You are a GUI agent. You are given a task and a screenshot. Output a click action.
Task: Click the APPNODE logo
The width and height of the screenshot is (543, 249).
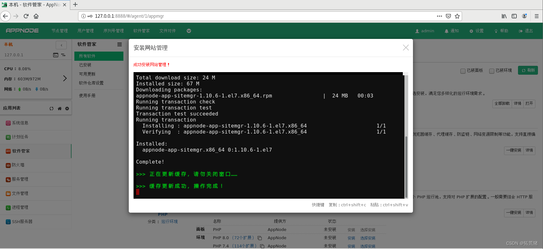tap(22, 31)
